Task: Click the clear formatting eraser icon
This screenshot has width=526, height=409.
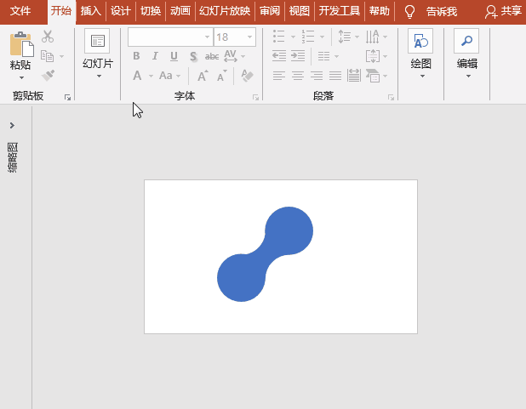Action: 247,76
